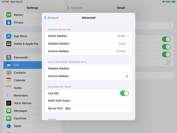Viewport: 177px width, 133px height.
Task: Tap the Safari compass icon
Action: click(9, 126)
